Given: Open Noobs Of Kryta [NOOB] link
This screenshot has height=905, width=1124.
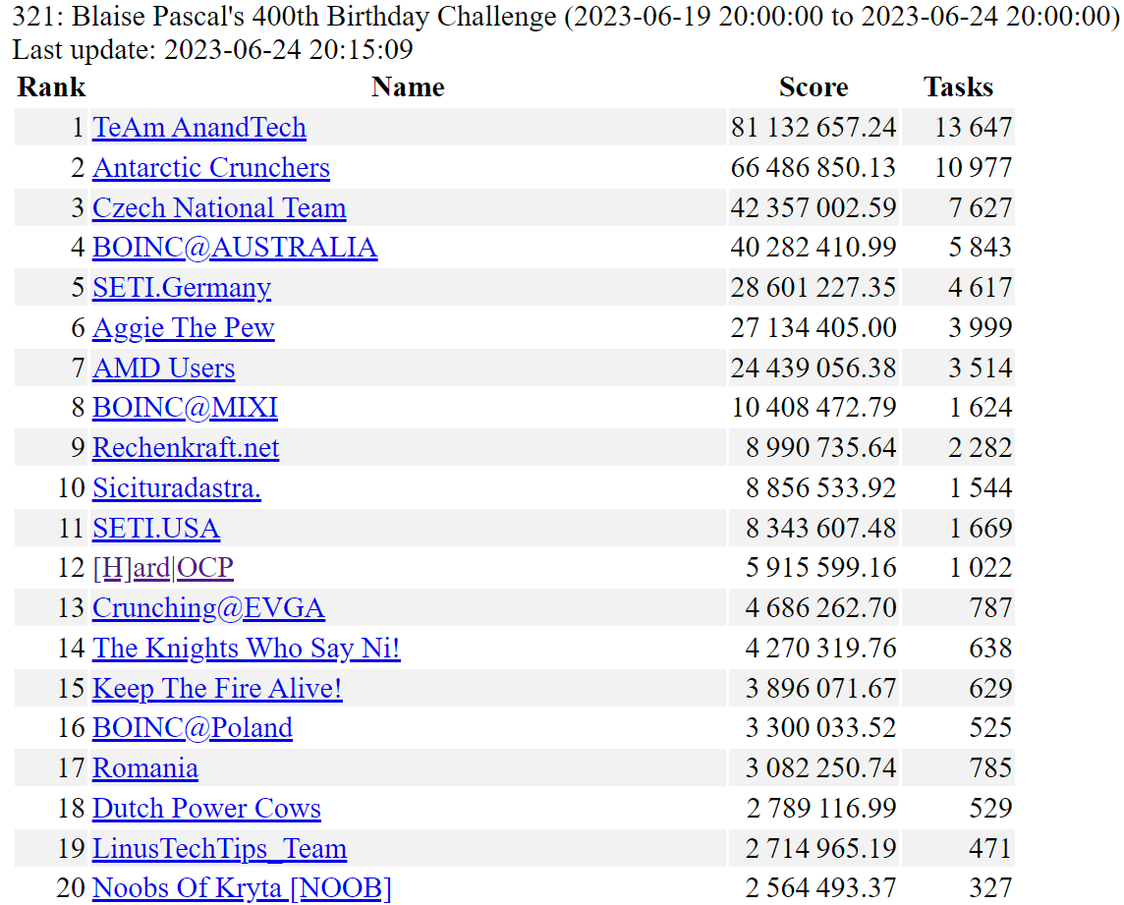Looking at the screenshot, I should [x=242, y=888].
